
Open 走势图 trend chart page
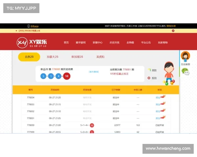point(130,43)
